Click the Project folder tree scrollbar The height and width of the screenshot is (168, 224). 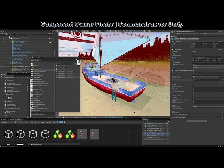pyautogui.click(x=27, y=88)
